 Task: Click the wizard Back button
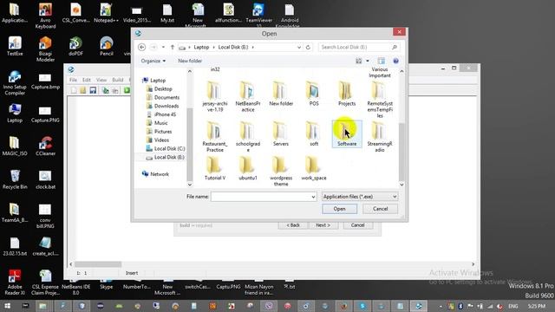tap(293, 225)
